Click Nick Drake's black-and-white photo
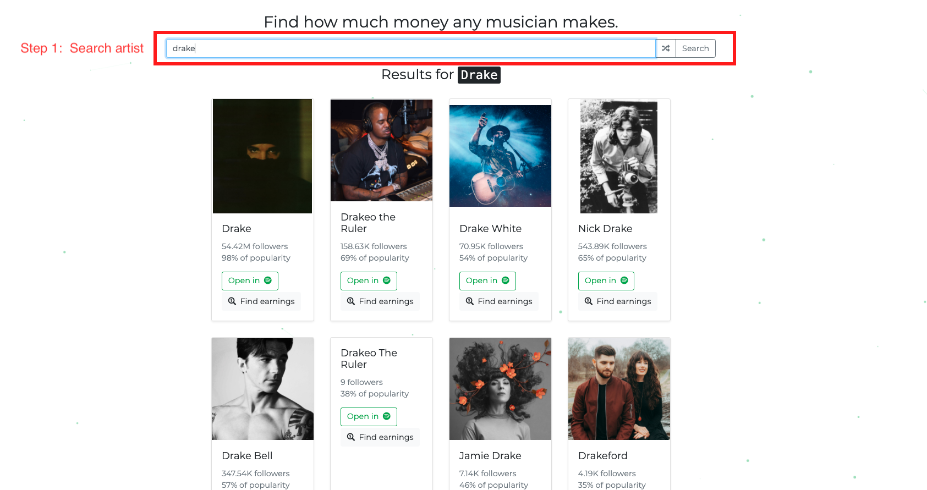 pyautogui.click(x=618, y=156)
